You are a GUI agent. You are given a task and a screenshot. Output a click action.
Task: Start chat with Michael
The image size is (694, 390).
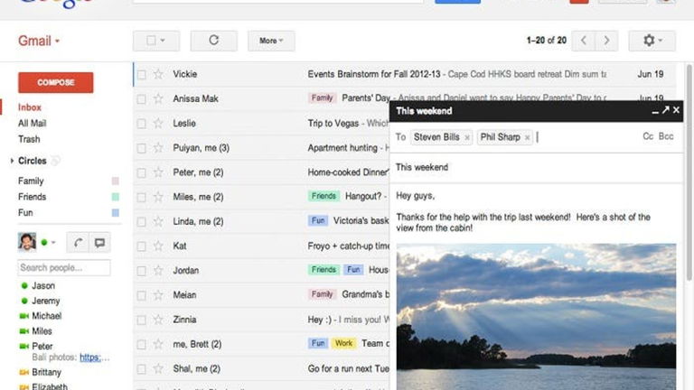pyautogui.click(x=46, y=316)
